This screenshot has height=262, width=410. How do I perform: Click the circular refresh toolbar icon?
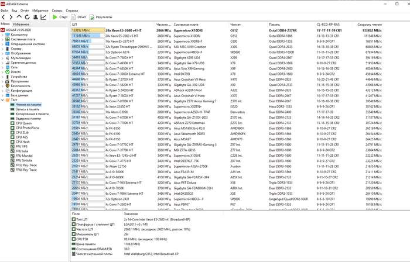tap(27, 17)
